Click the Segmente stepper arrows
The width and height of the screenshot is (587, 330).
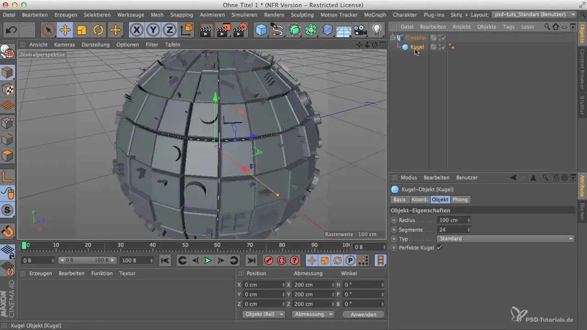(x=468, y=230)
